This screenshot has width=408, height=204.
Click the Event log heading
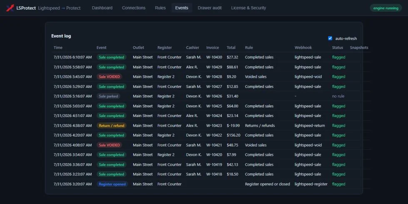point(61,36)
